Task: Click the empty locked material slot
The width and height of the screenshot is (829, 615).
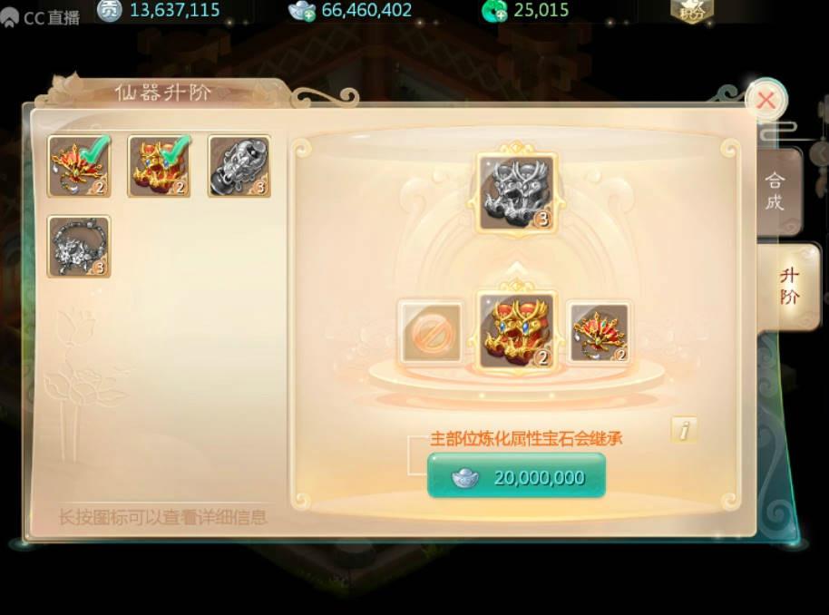Action: (430, 332)
